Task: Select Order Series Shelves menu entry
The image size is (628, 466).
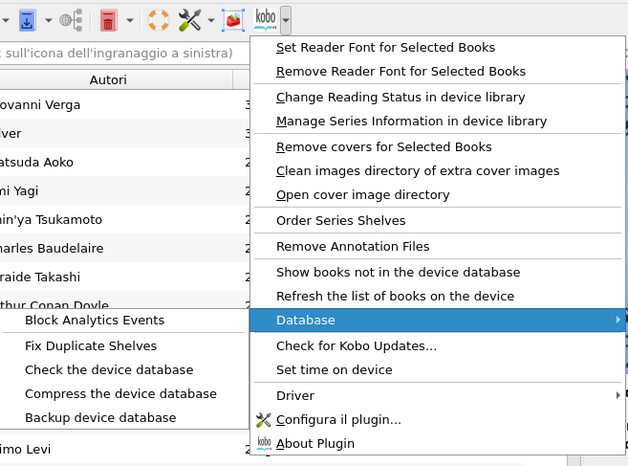Action: tap(438, 221)
